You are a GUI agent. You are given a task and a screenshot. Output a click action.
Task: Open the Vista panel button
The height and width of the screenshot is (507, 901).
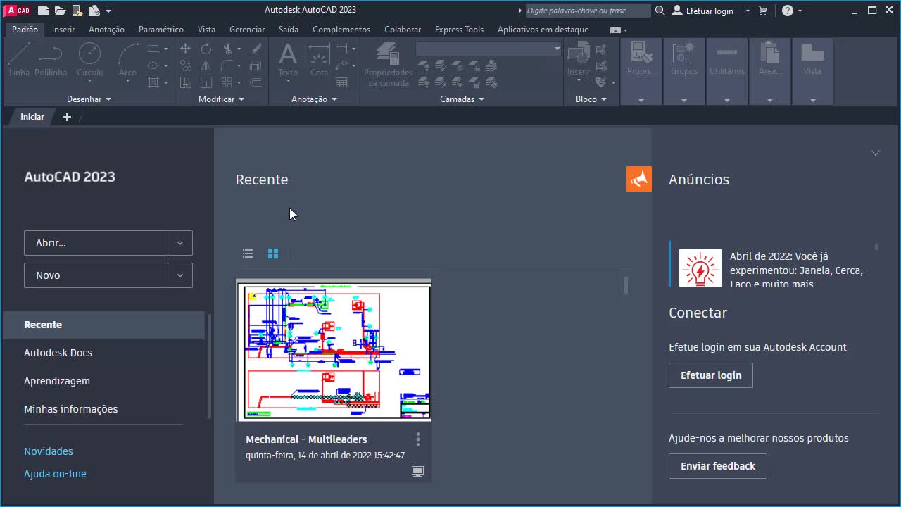coord(812,71)
